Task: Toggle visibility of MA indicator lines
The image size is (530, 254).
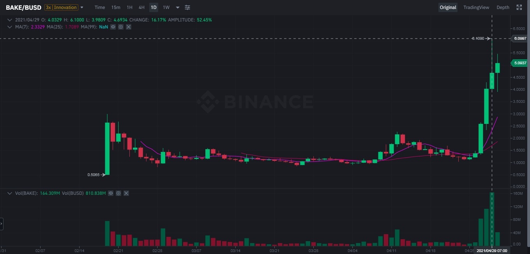Action: click(x=113, y=27)
